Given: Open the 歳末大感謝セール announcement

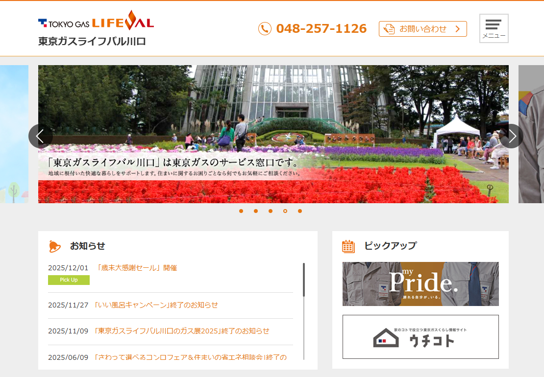Looking at the screenshot, I should coord(137,267).
